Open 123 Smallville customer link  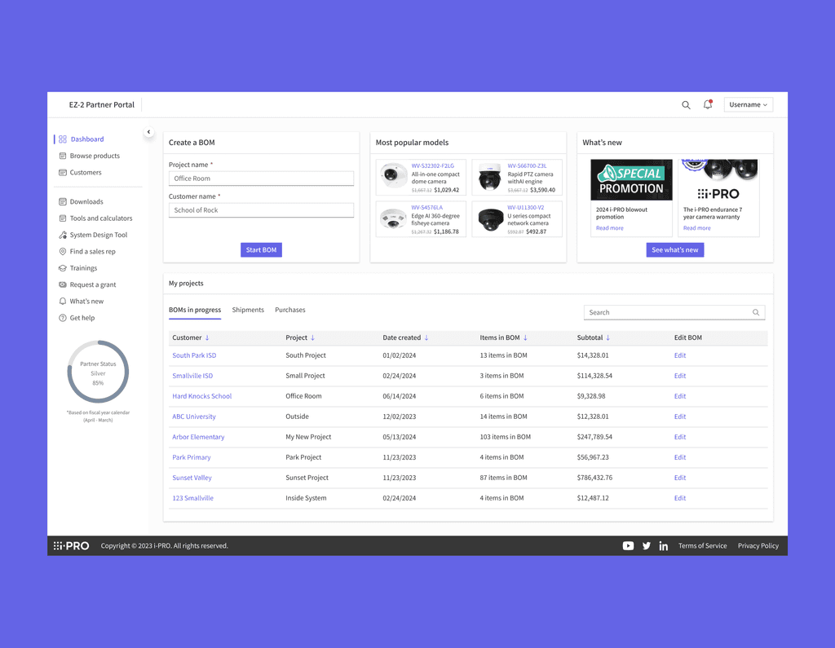(192, 498)
